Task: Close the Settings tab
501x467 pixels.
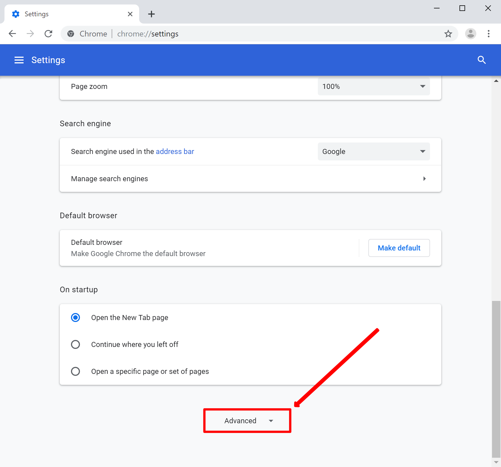Action: [x=130, y=14]
